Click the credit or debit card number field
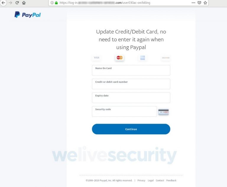The image size is (227, 187). pos(131,84)
